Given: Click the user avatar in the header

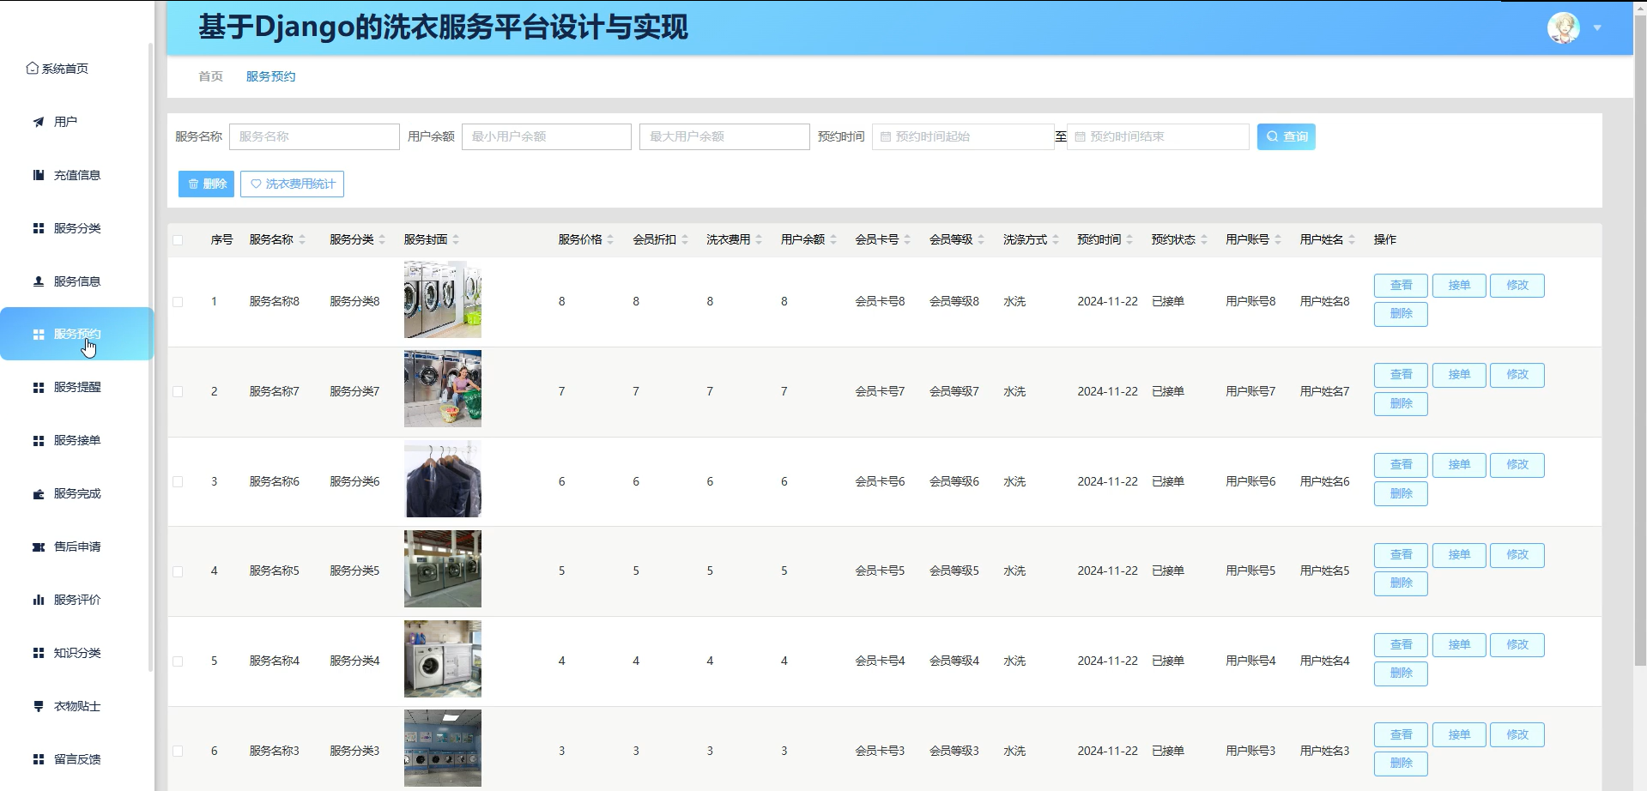Looking at the screenshot, I should (x=1563, y=27).
